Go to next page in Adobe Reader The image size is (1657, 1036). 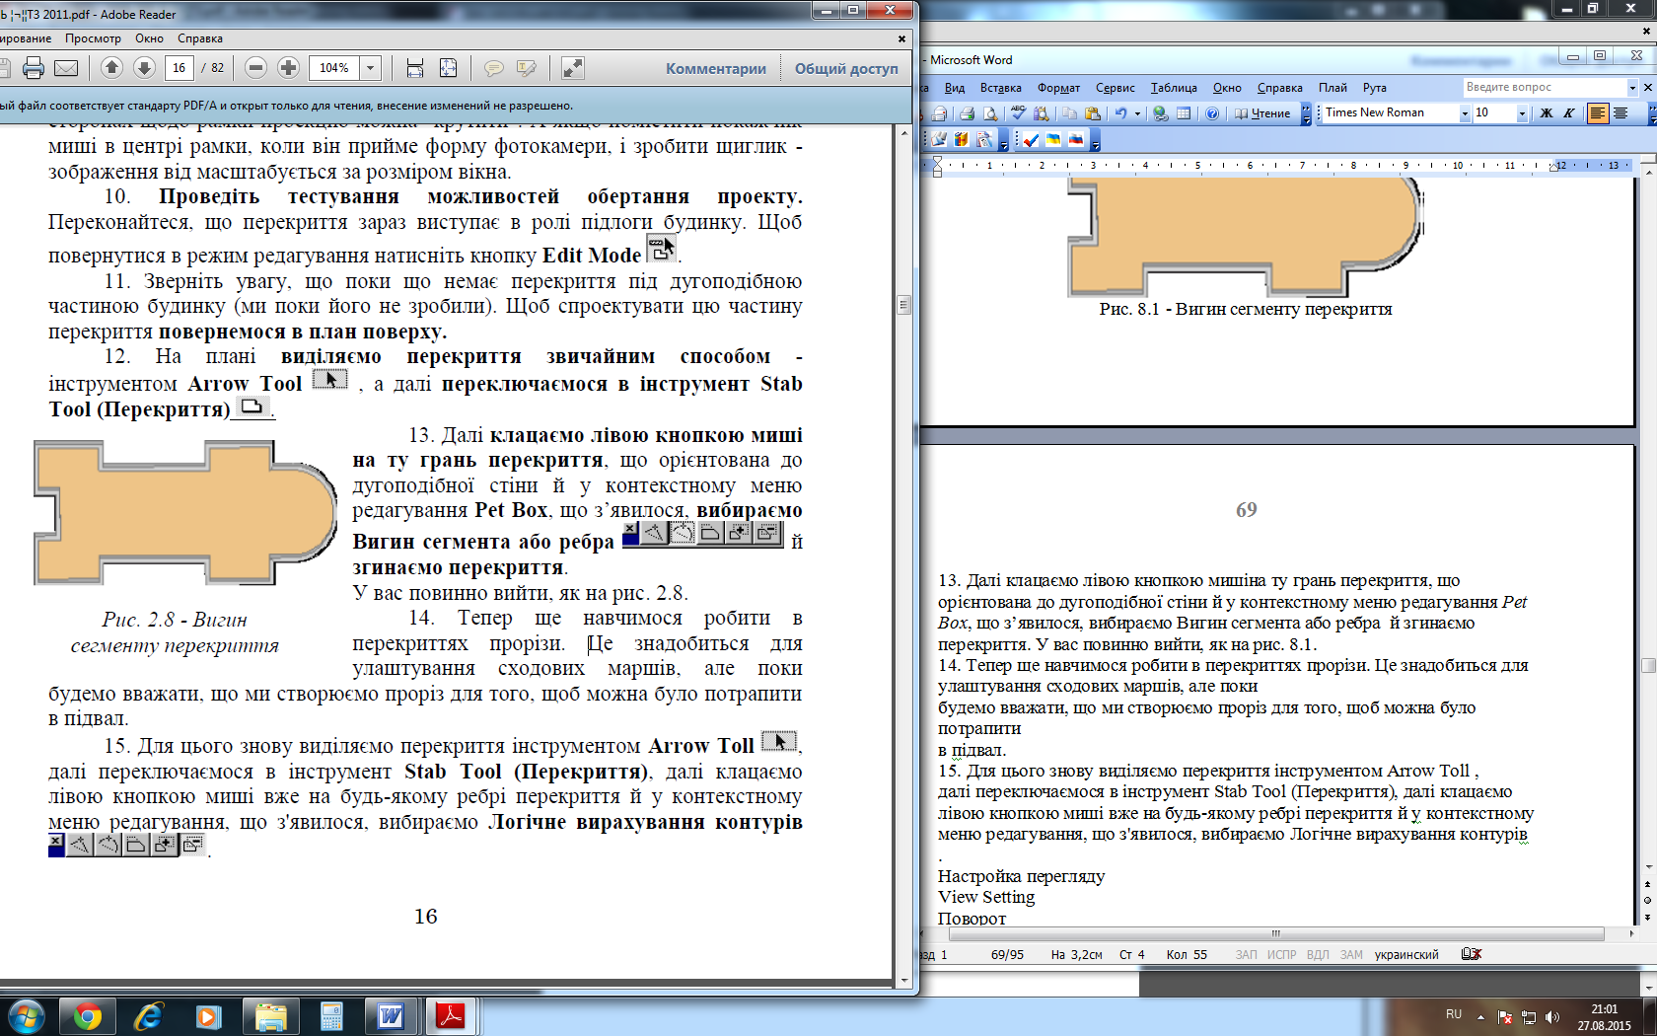click(x=144, y=67)
